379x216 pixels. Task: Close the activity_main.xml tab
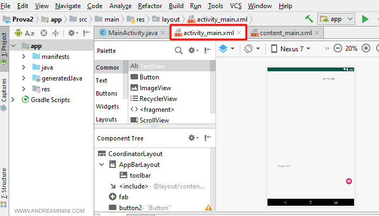(239, 32)
